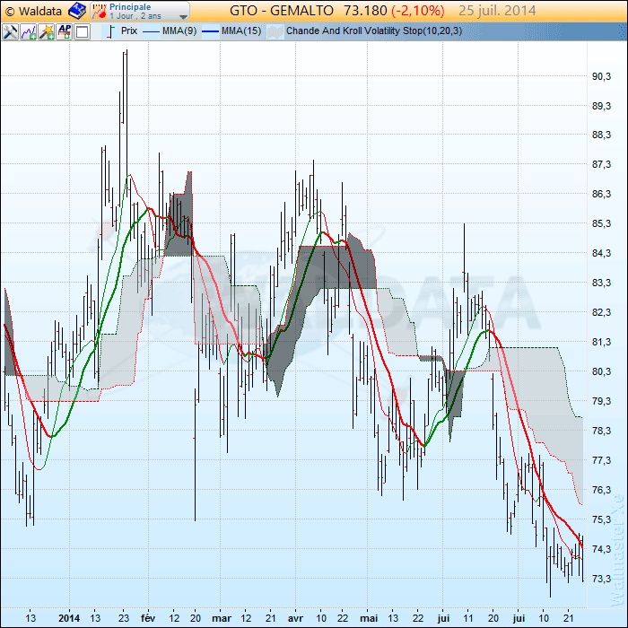Viewport: 628px width, 628px height.
Task: Click the 85,3 price axis label
Action: tap(601, 223)
